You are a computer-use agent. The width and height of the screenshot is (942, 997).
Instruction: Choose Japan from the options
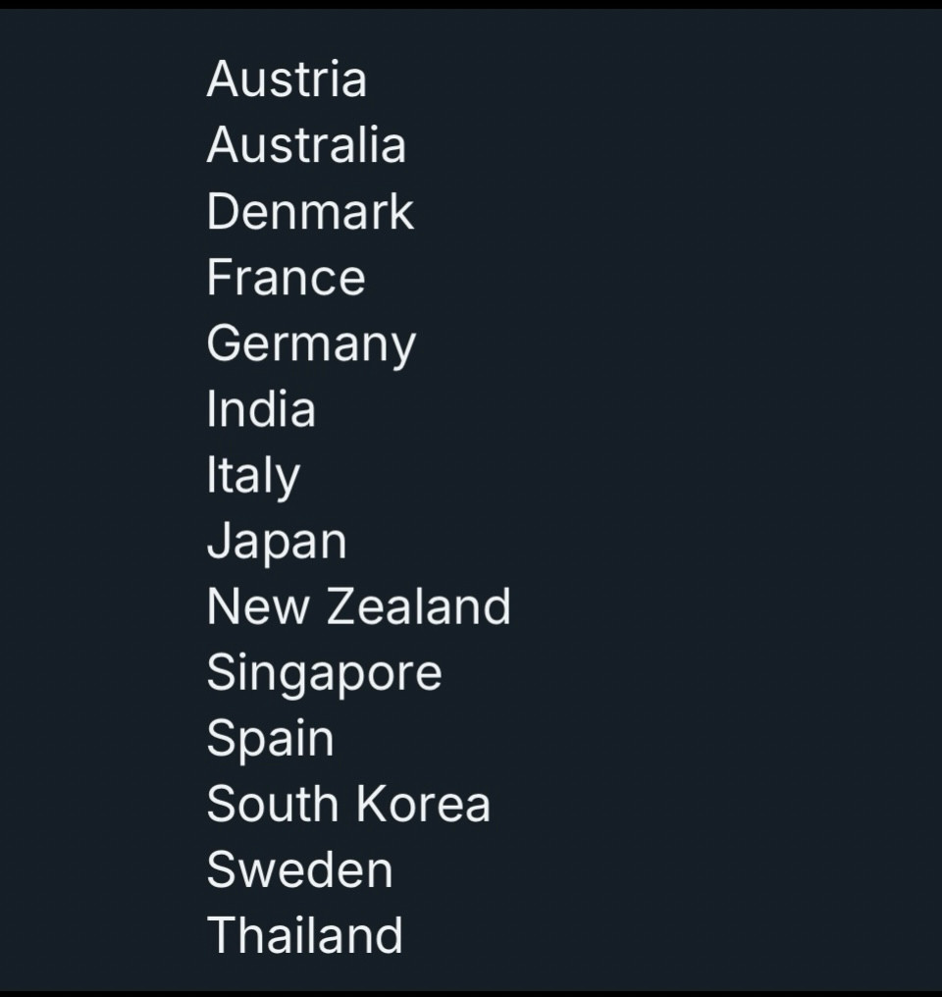277,542
